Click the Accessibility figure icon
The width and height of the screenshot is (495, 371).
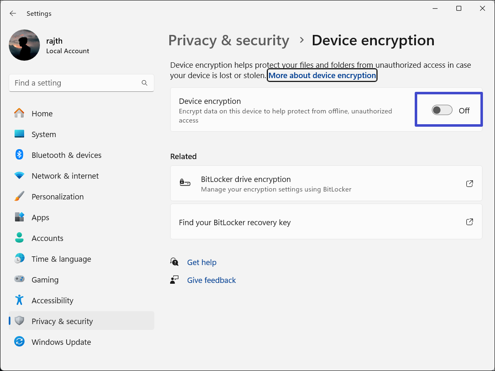19,300
